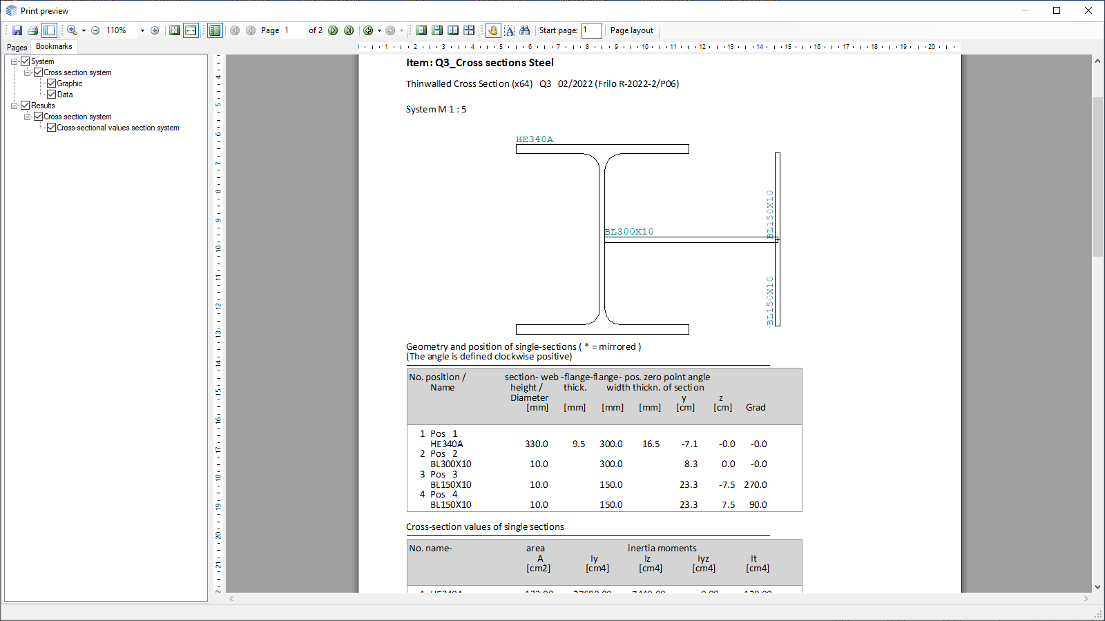Go to the next page
The image size is (1105, 621).
(x=333, y=30)
